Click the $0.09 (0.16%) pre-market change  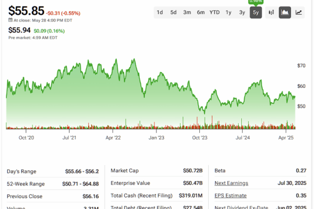[49, 31]
